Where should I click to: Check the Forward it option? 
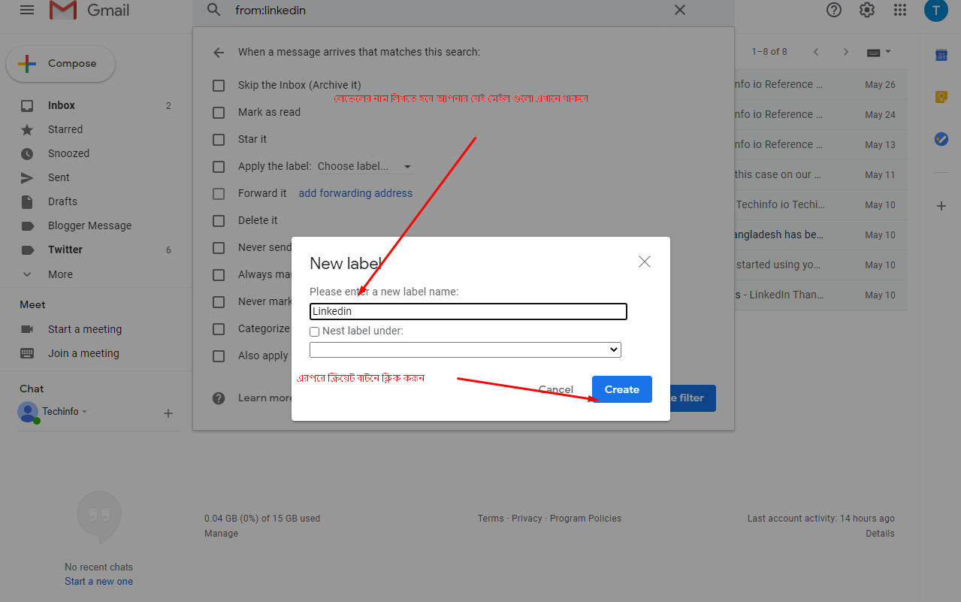[219, 194]
